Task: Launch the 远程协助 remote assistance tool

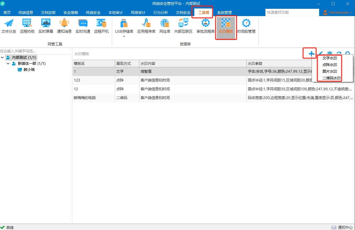Action: tap(27, 26)
